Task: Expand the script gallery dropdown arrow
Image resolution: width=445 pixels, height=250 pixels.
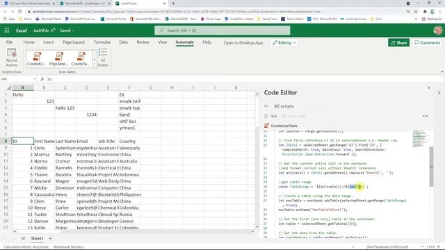Action: coord(95,60)
